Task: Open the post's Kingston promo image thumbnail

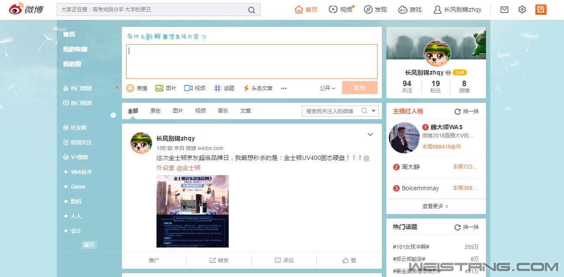Action: (192, 211)
